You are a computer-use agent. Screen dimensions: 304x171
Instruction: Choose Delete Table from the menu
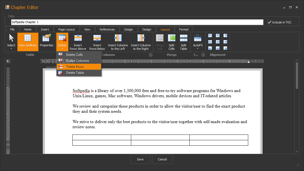point(79,73)
